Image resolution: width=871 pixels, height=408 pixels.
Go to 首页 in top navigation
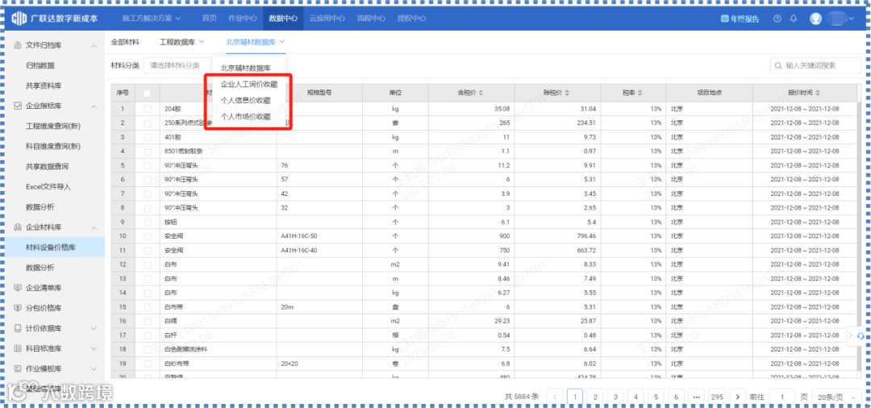coord(210,19)
